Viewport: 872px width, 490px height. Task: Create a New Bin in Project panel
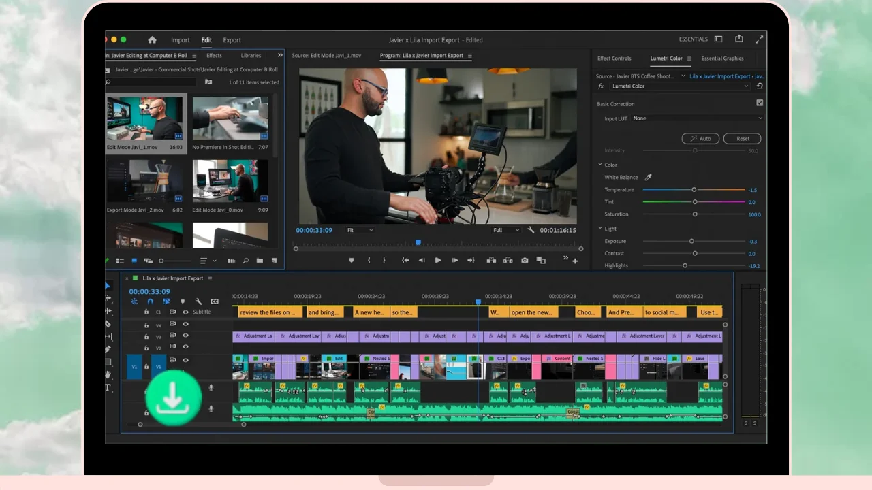(260, 261)
